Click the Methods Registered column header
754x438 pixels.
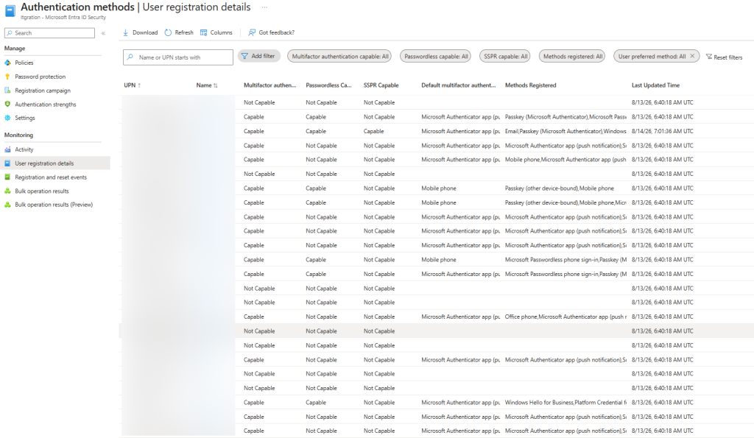tap(530, 85)
